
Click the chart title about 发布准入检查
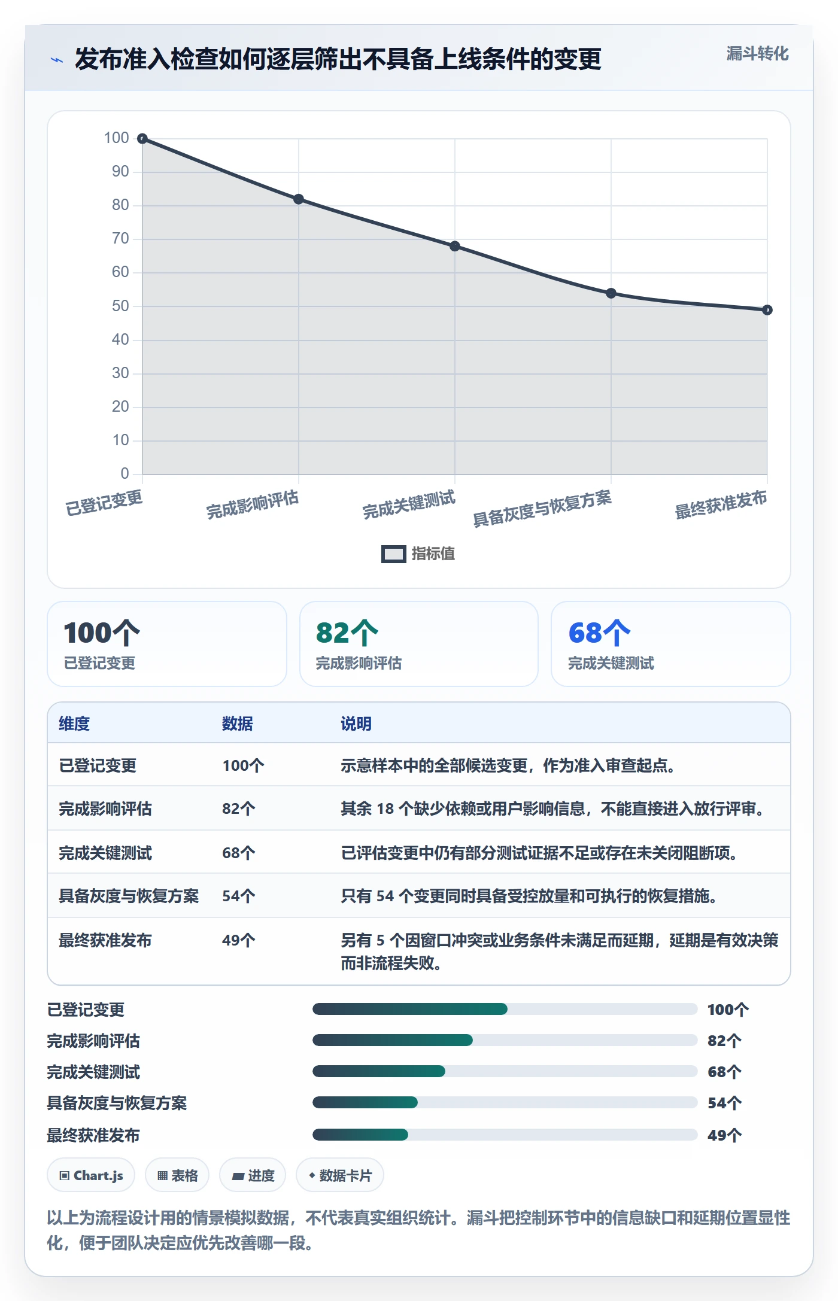point(338,59)
